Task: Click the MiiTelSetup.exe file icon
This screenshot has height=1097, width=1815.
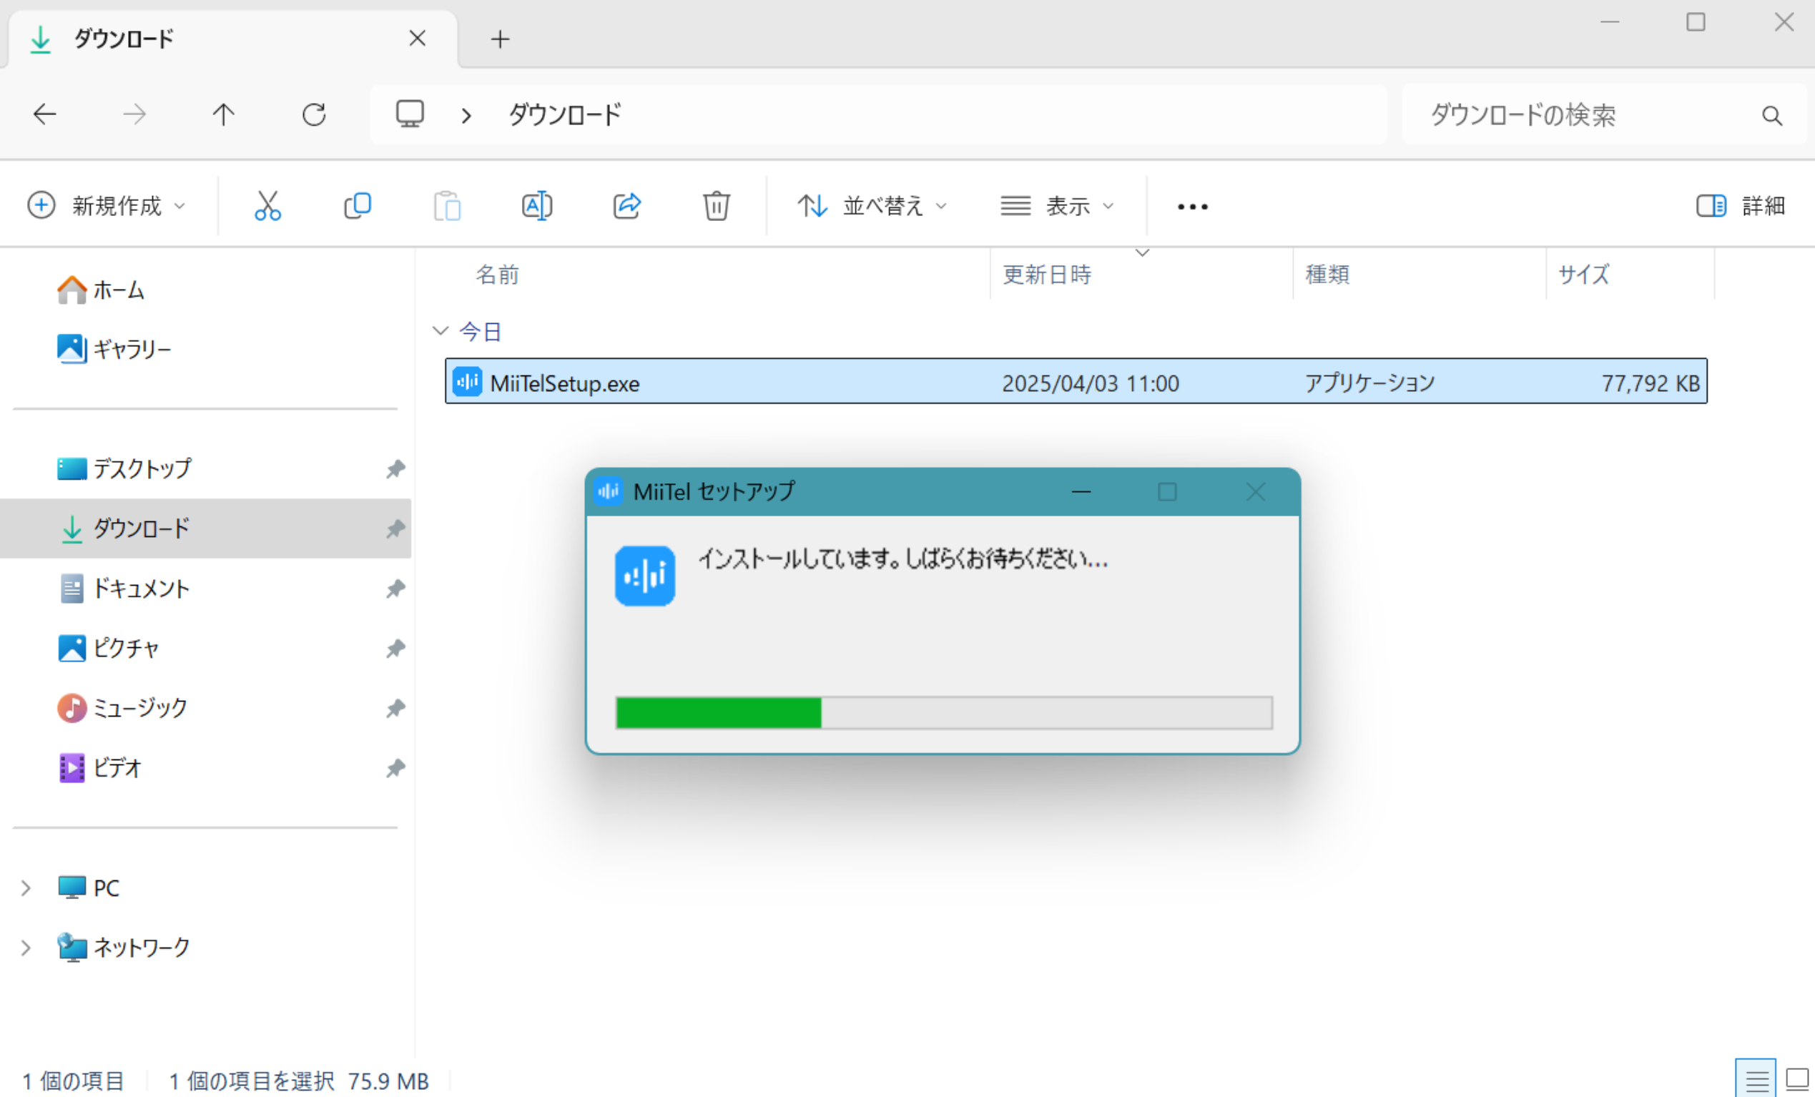Action: (467, 382)
